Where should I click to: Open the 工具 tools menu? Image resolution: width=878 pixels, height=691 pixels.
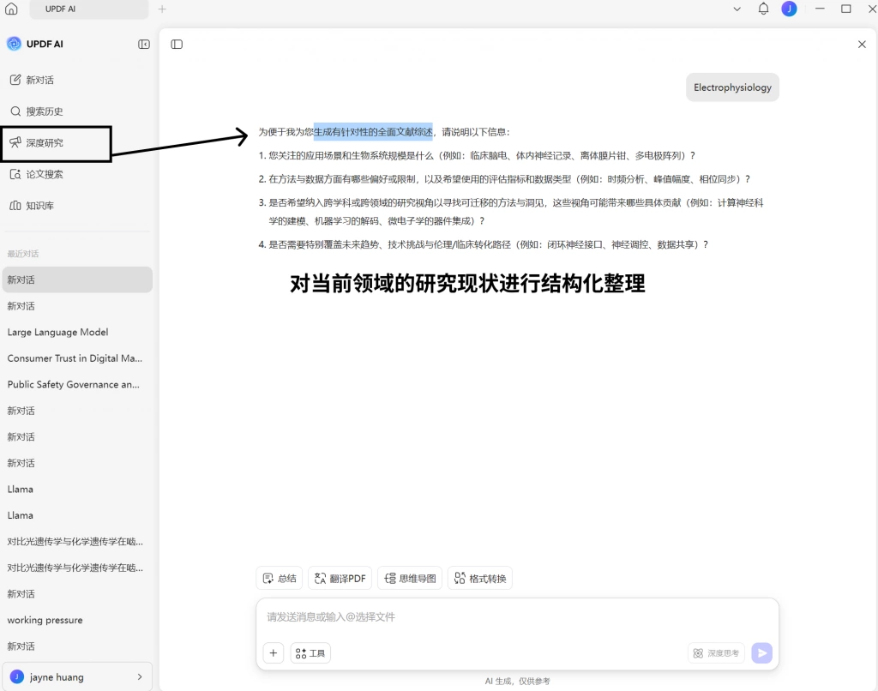pos(310,653)
